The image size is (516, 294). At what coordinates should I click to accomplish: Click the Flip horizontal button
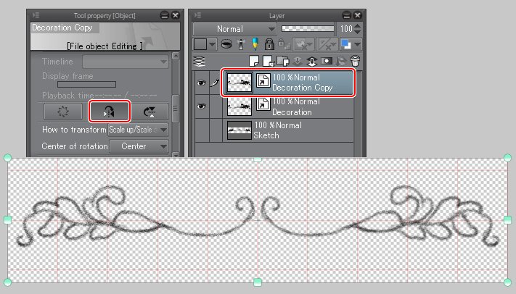pyautogui.click(x=109, y=112)
